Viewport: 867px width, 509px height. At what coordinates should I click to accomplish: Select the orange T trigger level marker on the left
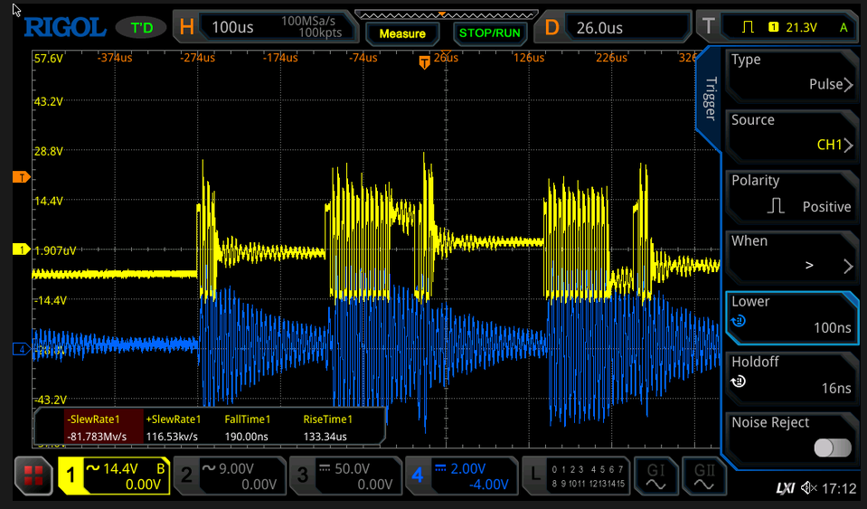tap(21, 177)
